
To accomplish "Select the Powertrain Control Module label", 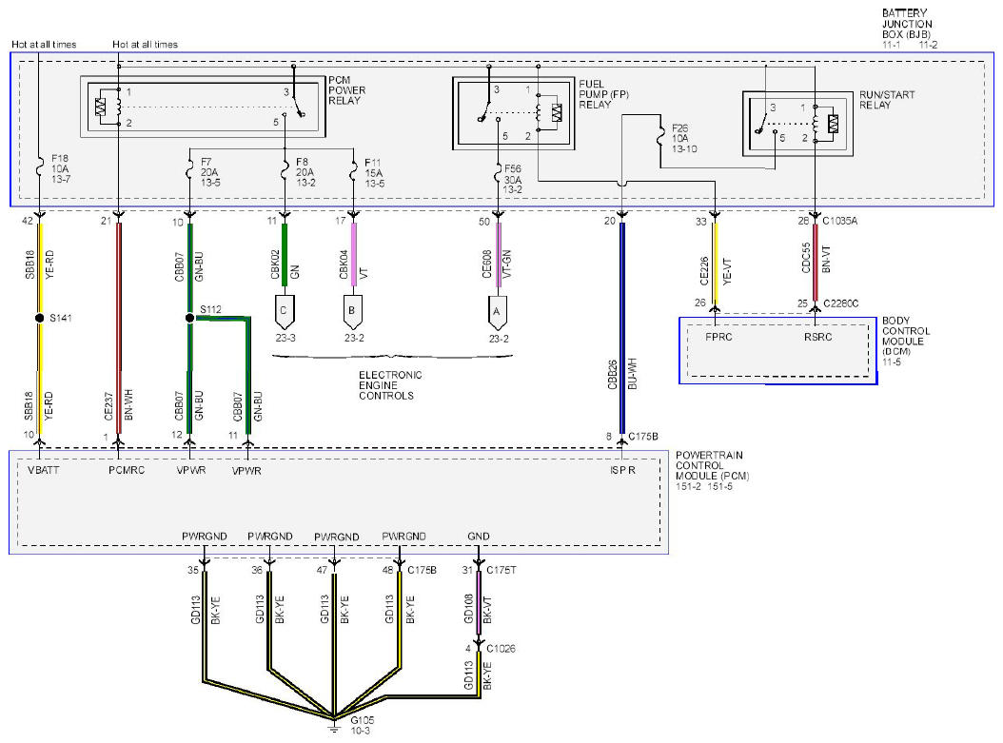I will point(712,470).
